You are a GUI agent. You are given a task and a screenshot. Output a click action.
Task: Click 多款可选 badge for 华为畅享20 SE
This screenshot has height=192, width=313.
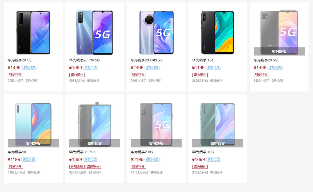click(29, 68)
